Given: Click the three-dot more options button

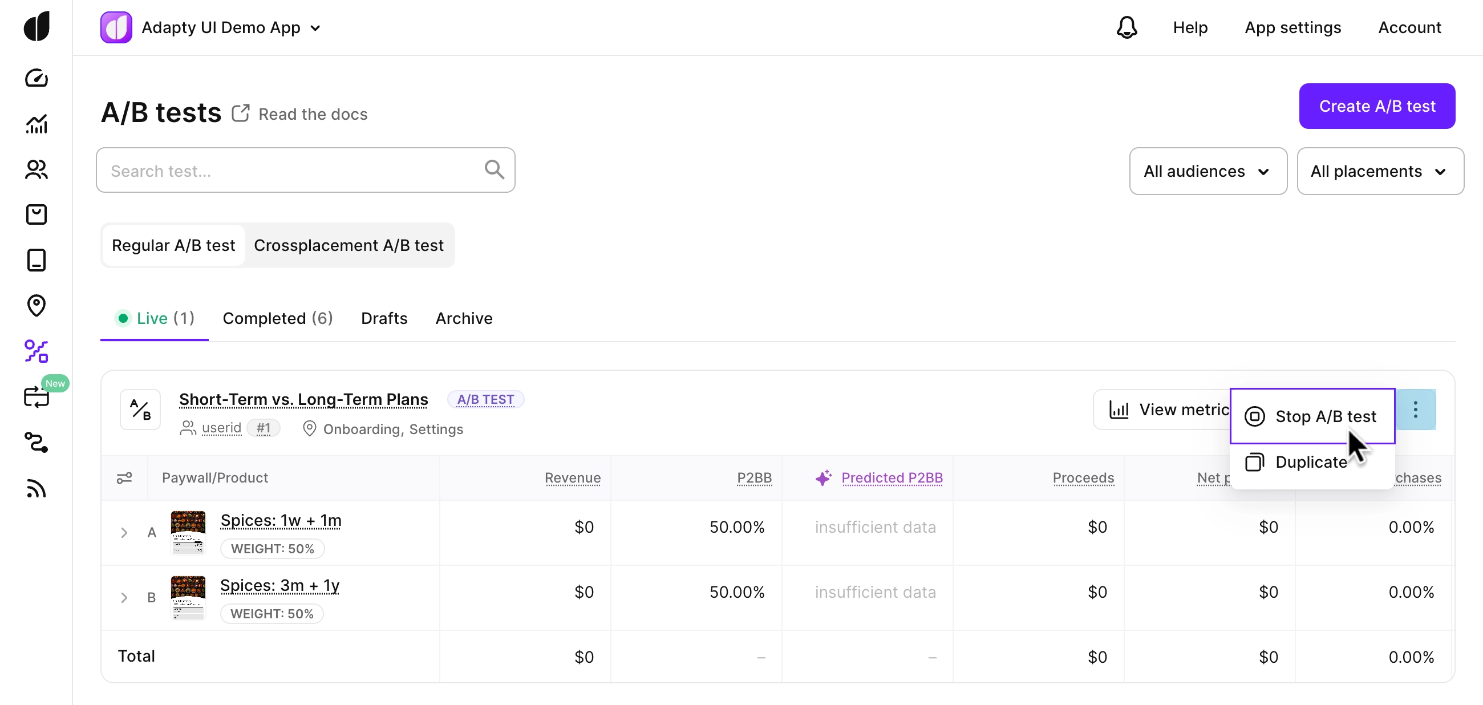Looking at the screenshot, I should tap(1415, 410).
